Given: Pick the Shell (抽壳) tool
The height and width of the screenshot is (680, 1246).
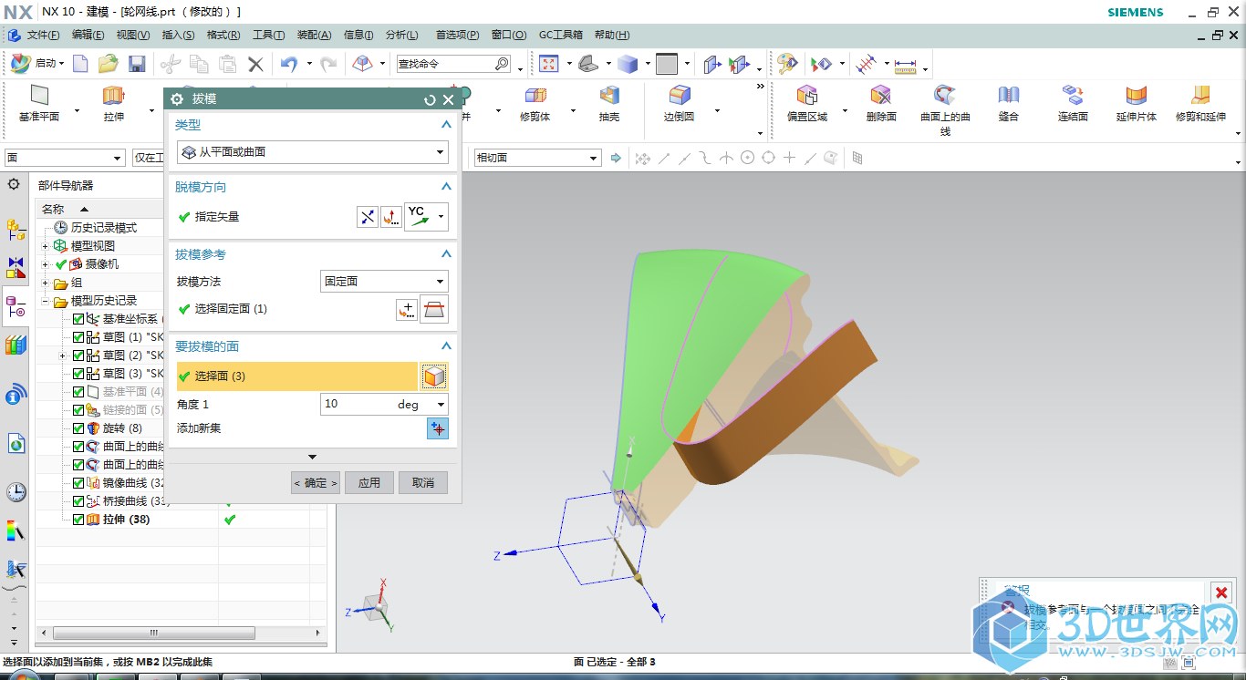Looking at the screenshot, I should tap(609, 103).
